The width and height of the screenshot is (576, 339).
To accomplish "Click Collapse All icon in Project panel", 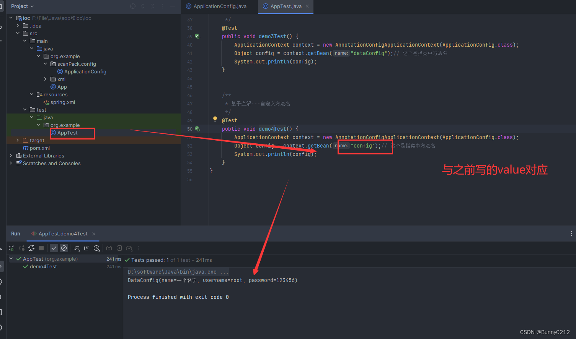I will (x=153, y=6).
